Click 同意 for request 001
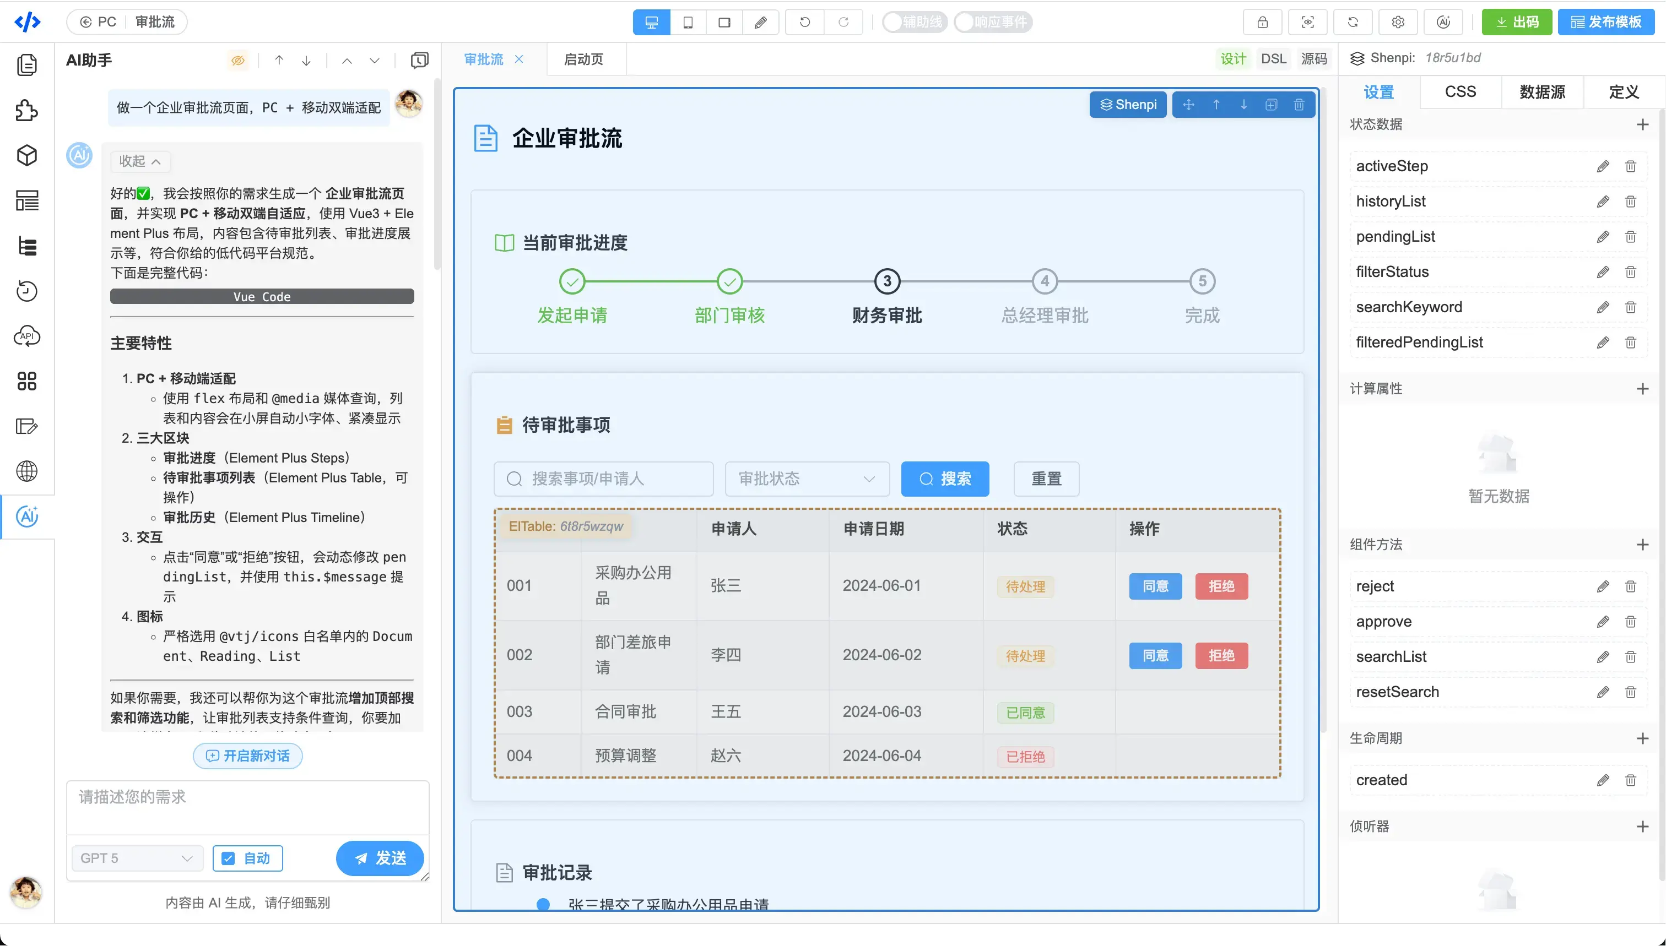Screen dimensions: 1666x946 [x=1156, y=586]
